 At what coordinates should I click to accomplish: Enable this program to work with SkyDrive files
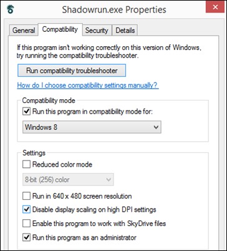point(26,224)
